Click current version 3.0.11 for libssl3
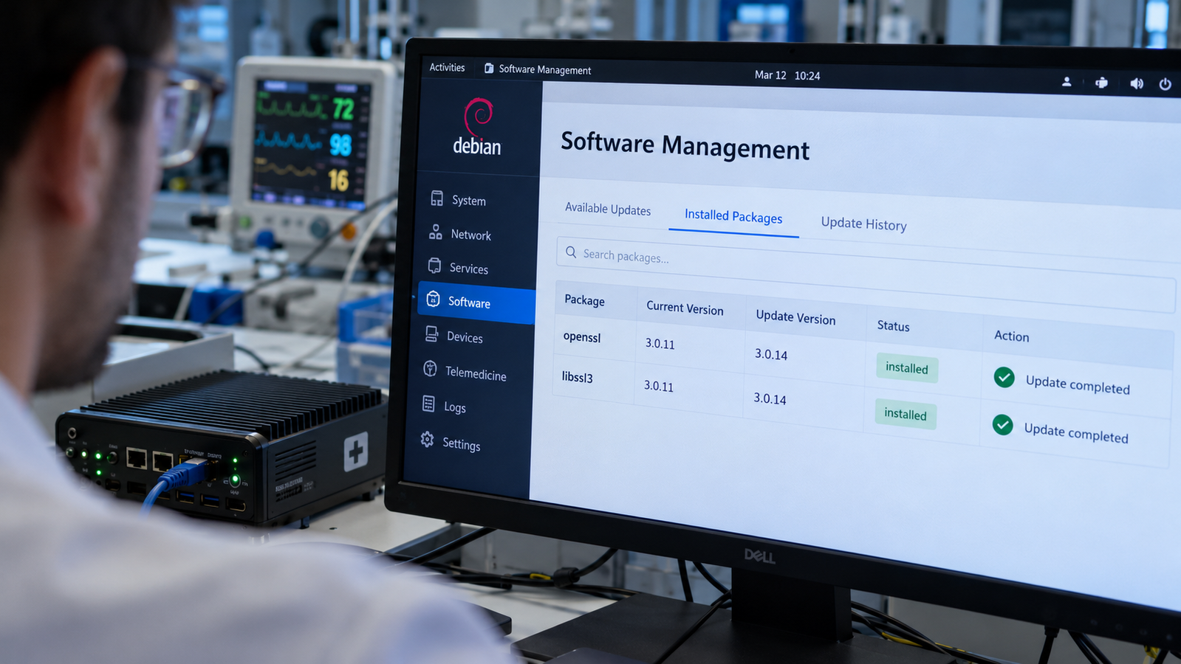1181x664 pixels. coord(659,386)
